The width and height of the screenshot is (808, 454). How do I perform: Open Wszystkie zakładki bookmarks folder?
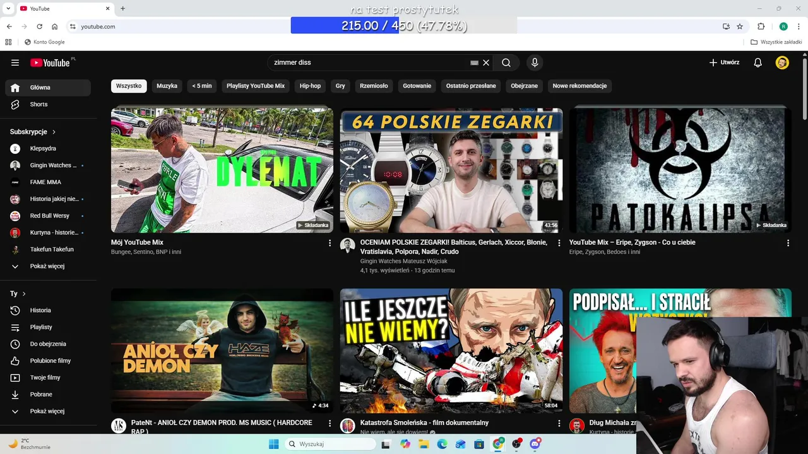click(776, 42)
